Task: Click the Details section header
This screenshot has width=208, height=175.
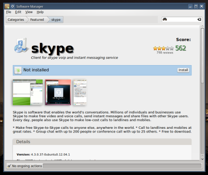Action: pyautogui.click(x=102, y=142)
